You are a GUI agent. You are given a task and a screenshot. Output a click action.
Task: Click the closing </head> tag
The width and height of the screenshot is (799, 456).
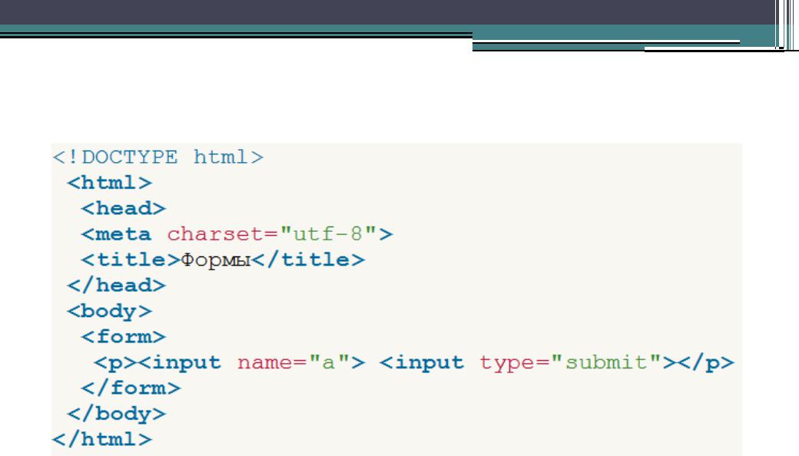point(116,286)
